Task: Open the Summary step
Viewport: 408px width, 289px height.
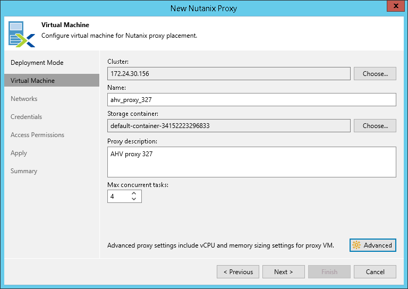Action: pyautogui.click(x=24, y=171)
